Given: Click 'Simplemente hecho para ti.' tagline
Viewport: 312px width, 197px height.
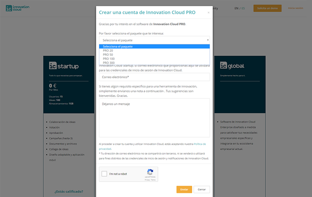Looking at the screenshot, I should (x=233, y=75).
